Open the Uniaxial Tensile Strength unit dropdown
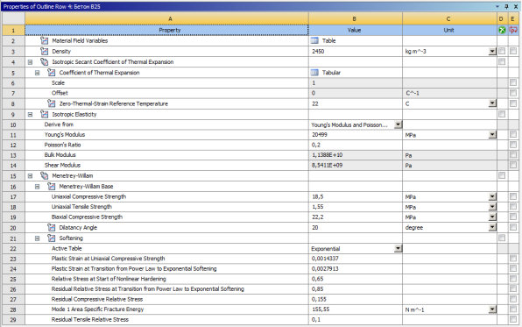 492,207
